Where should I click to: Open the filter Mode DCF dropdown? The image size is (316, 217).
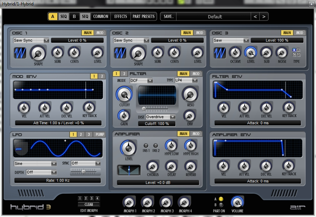click(x=141, y=80)
